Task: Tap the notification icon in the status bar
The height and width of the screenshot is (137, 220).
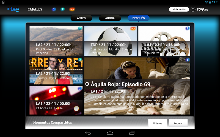Action: coord(3,2)
